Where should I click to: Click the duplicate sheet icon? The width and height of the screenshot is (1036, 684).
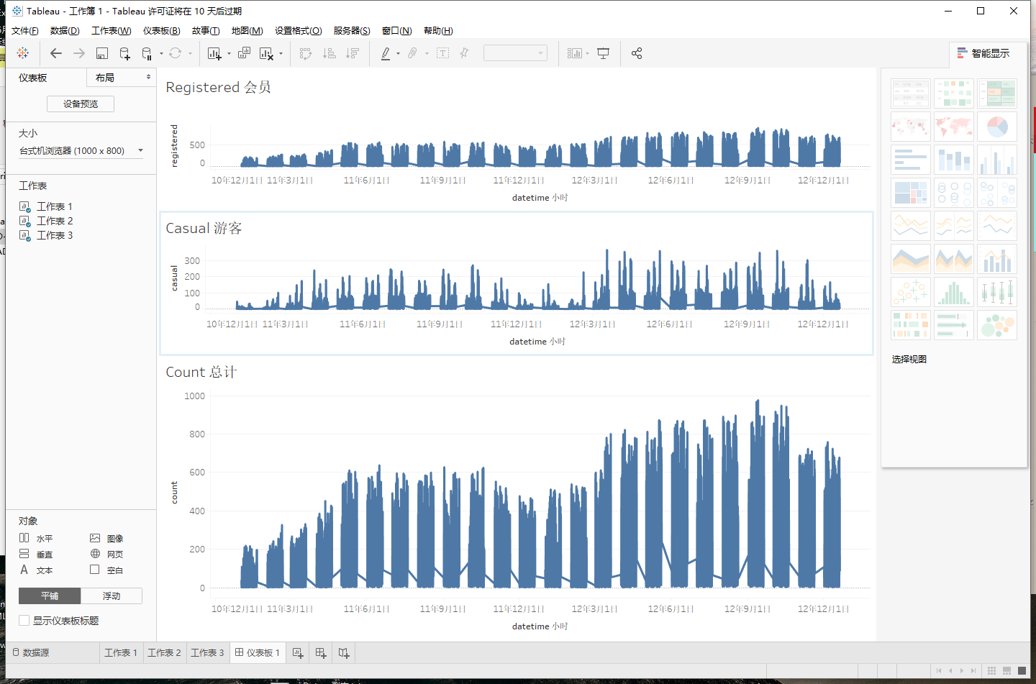pos(245,53)
